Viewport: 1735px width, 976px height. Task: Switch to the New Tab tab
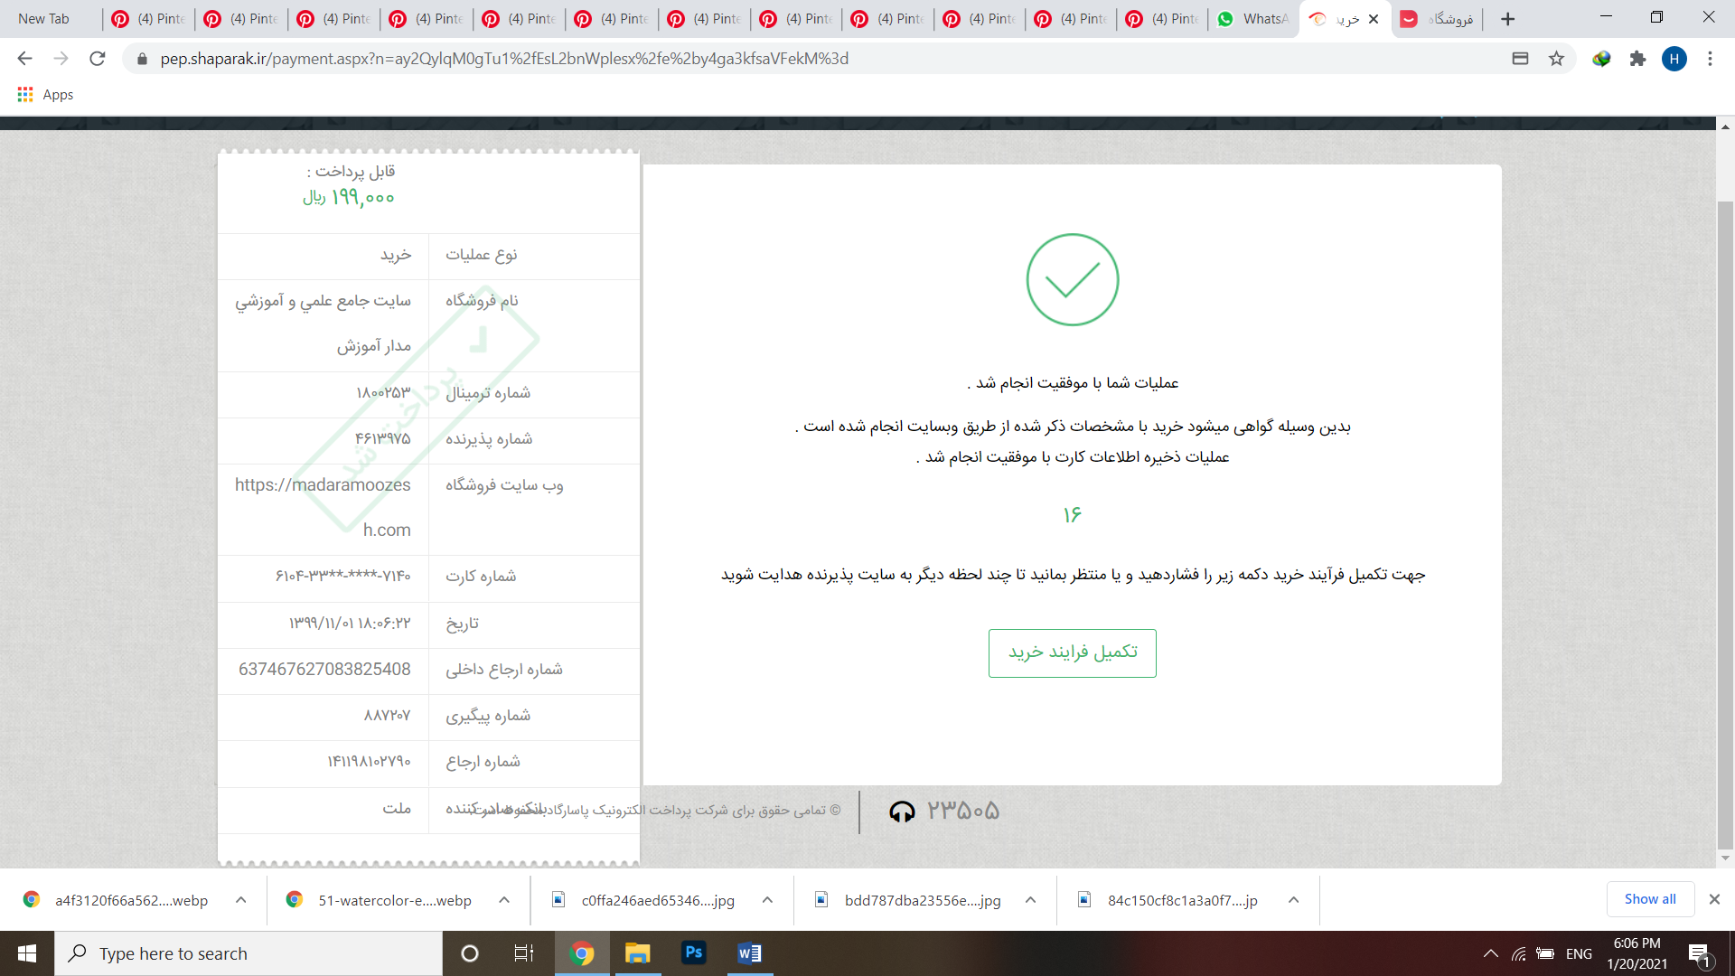pos(45,19)
